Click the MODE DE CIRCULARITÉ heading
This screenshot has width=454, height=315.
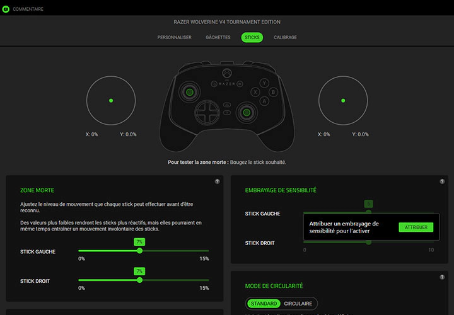point(274,286)
